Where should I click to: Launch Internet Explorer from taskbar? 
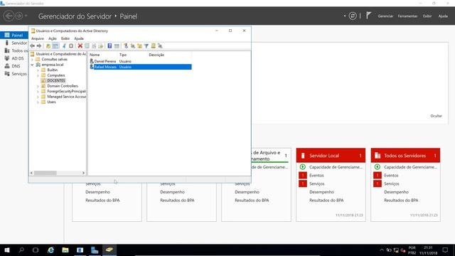[50, 250]
